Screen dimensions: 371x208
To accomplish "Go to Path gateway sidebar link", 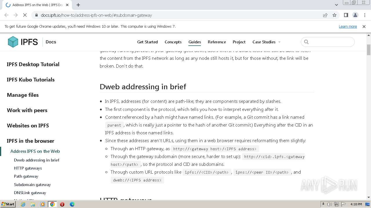I will click(x=26, y=176).
